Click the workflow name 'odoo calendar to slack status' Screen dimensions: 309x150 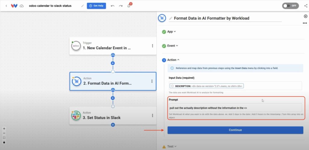(50, 6)
